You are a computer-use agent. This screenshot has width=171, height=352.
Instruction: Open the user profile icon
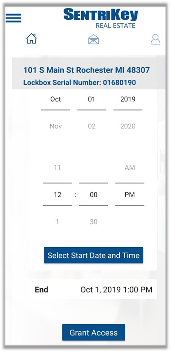155,39
